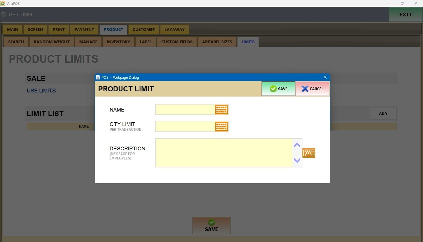
Task: Cancel the Product Limit dialog
Action: coord(312,89)
